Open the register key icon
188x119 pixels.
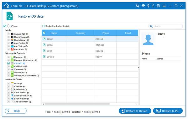(148, 6)
